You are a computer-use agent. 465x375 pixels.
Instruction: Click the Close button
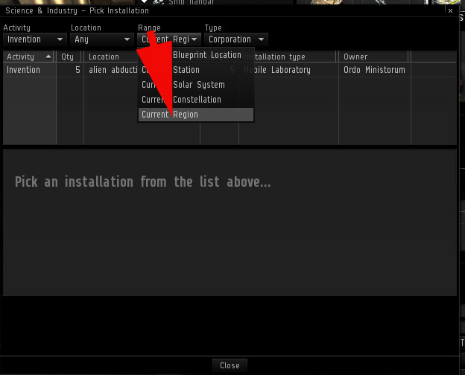(x=230, y=365)
